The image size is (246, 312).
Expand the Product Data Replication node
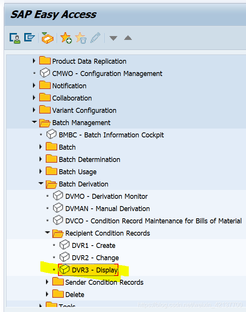(34, 61)
